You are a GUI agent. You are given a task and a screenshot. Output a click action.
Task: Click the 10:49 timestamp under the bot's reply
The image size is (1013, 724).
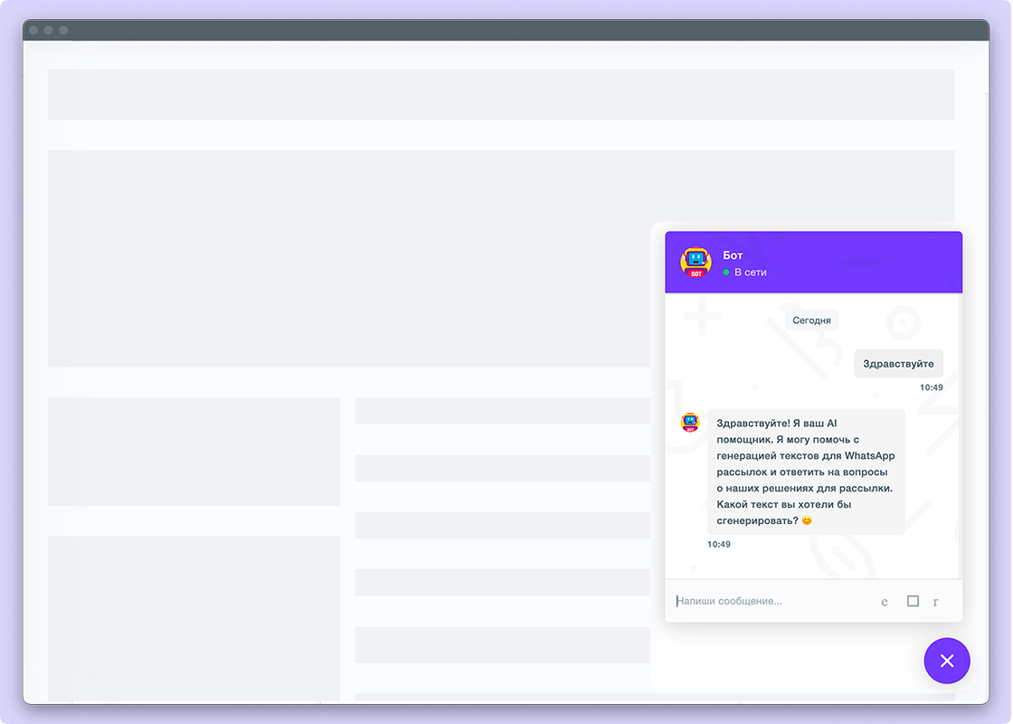719,545
